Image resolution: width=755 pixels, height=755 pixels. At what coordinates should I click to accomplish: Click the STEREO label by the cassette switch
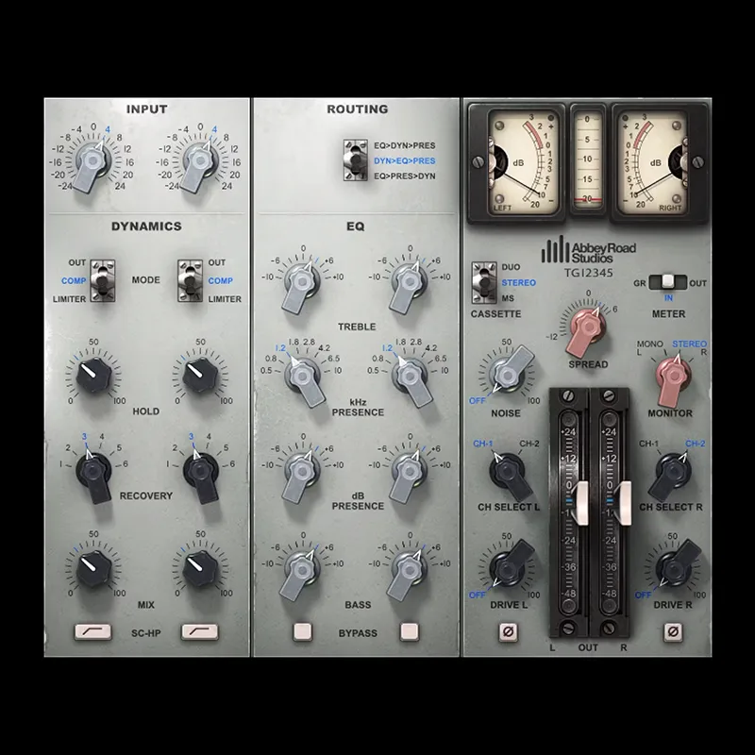[x=518, y=282]
